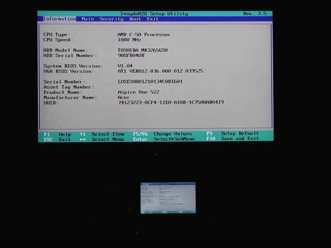Click the serial LUSES0801210134C0B1601

point(150,82)
